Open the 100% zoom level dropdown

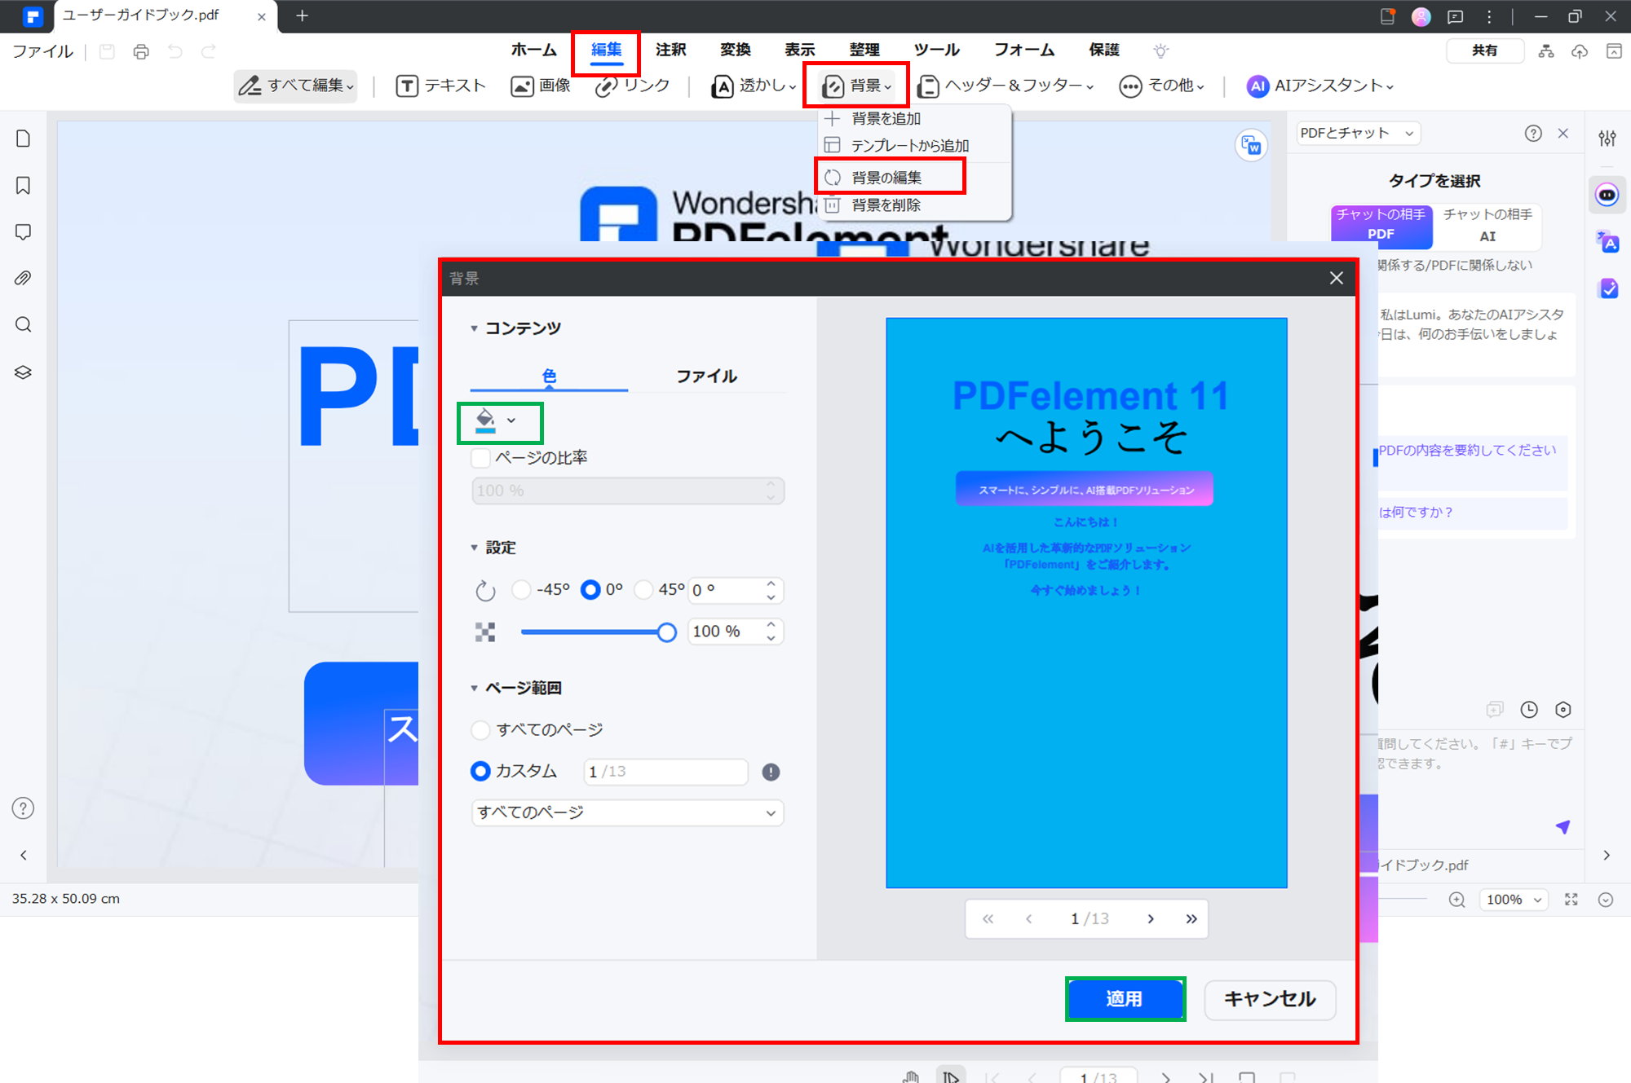[x=1514, y=900]
